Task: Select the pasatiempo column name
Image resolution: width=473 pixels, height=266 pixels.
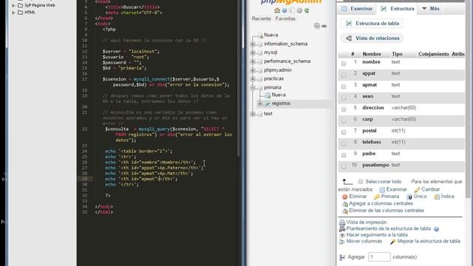Action: click(375, 166)
